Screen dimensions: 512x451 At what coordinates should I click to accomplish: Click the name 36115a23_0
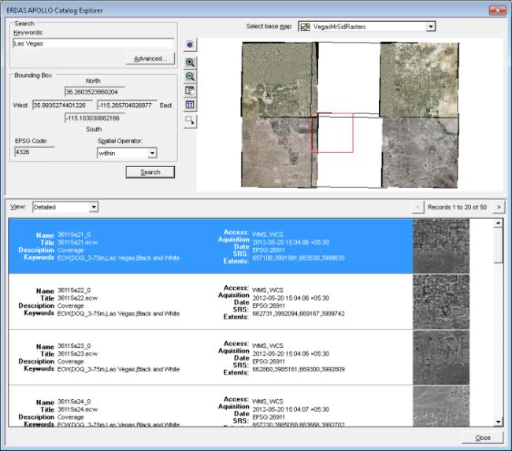click(74, 346)
